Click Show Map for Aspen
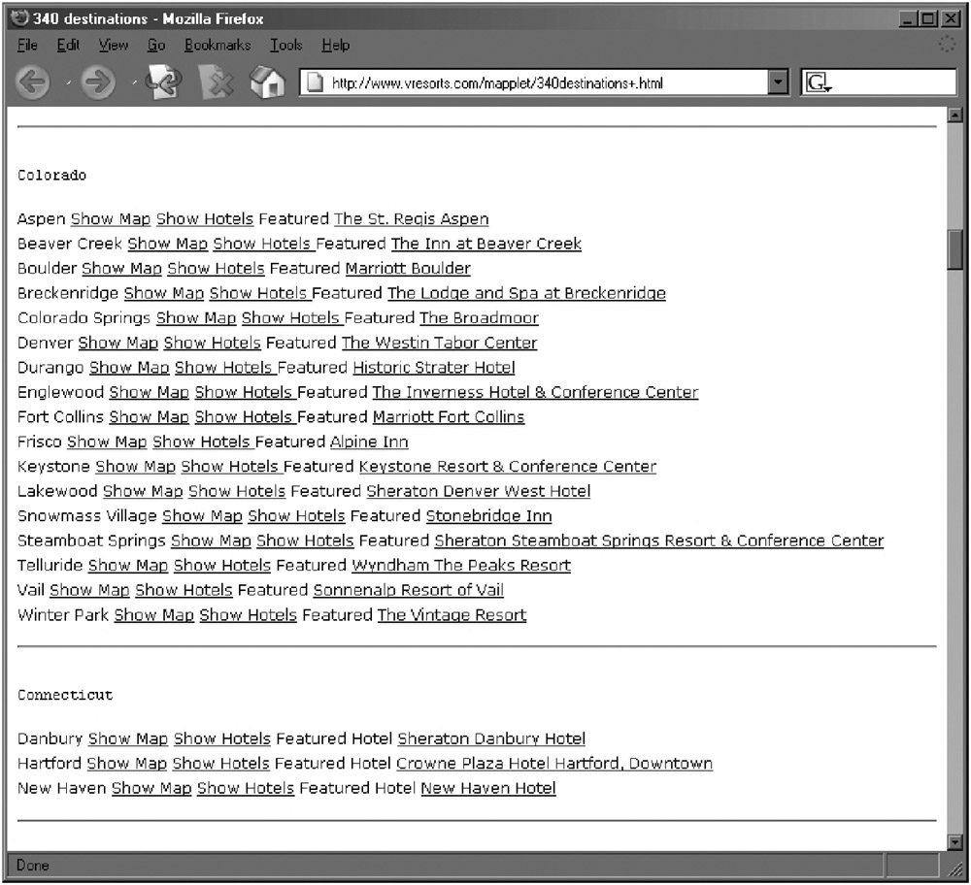This screenshot has height=885, width=971. coord(111,219)
